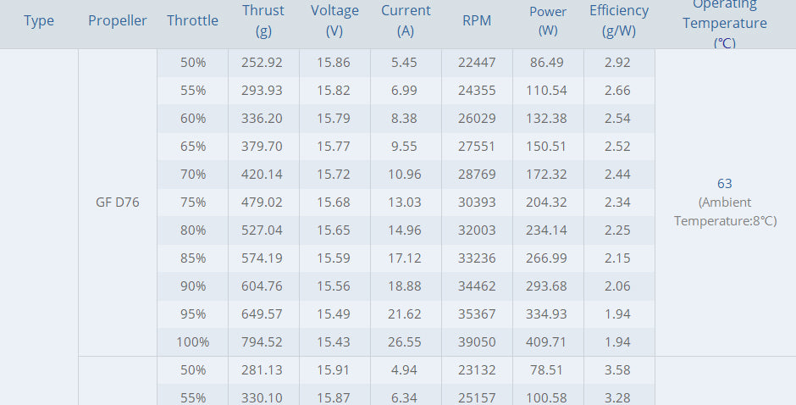Click the Propeller column header
Viewport: 796px width, 405px height.
[x=117, y=21]
